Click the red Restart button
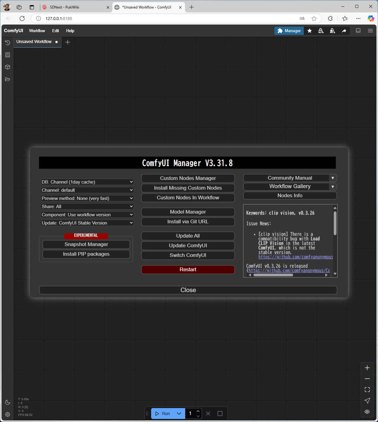This screenshot has height=422, width=378. (188, 270)
